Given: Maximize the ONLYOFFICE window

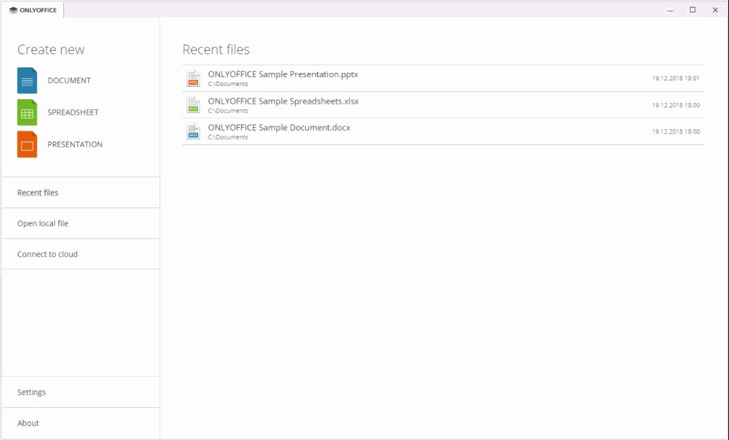Looking at the screenshot, I should click(x=690, y=10).
